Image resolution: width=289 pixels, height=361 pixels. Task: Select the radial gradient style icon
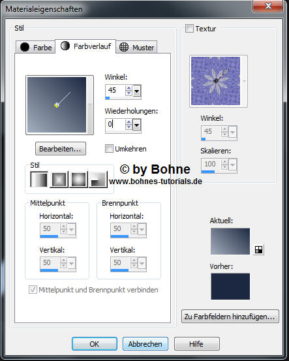(98, 180)
